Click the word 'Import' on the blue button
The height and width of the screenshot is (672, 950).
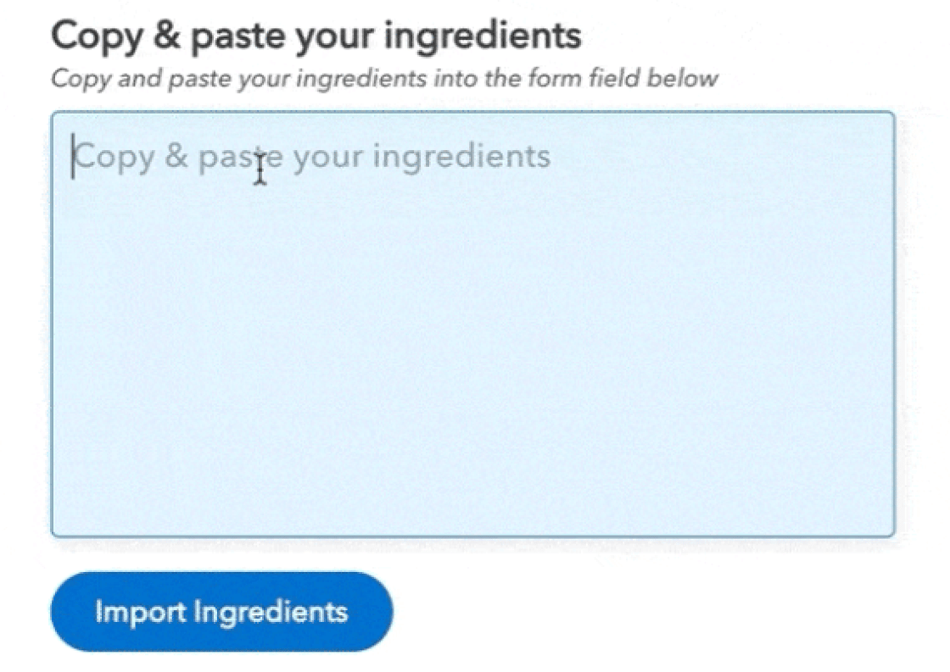click(x=141, y=612)
